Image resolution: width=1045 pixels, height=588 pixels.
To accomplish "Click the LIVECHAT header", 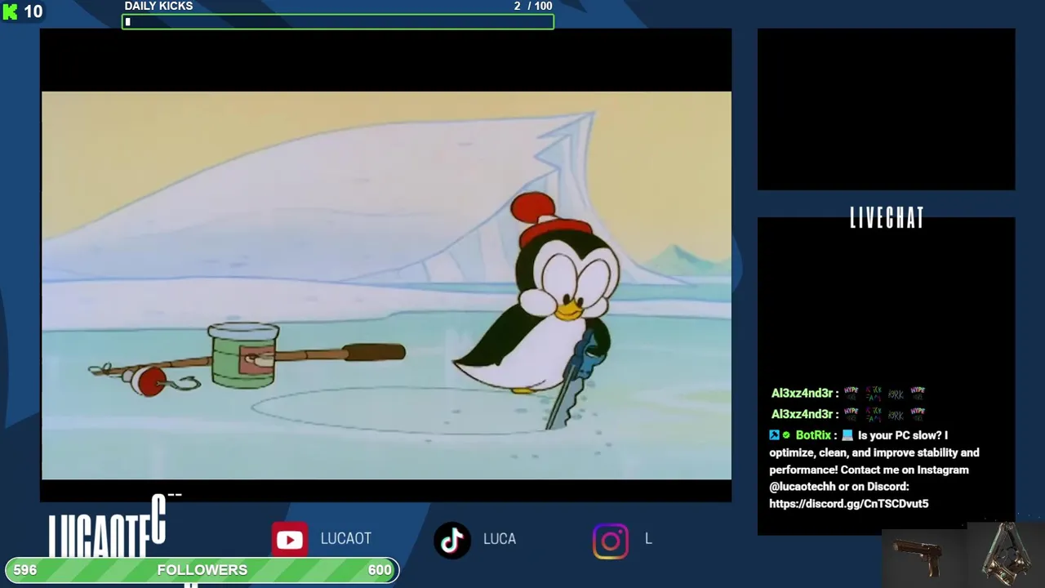I will click(x=887, y=218).
